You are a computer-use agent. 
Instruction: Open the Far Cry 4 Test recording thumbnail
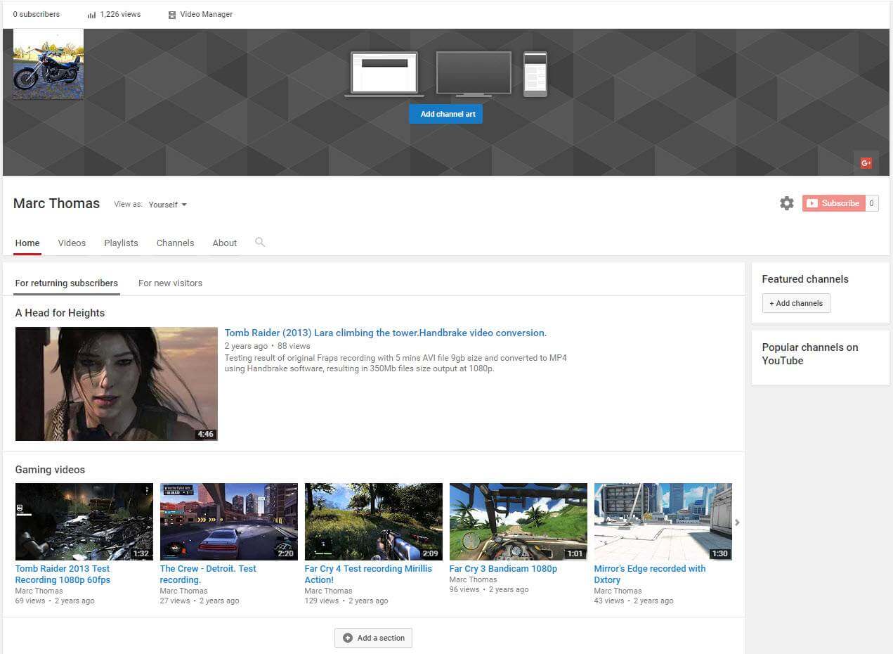pyautogui.click(x=374, y=522)
